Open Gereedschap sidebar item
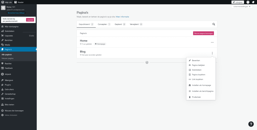The image size is (257, 130). coord(18,94)
